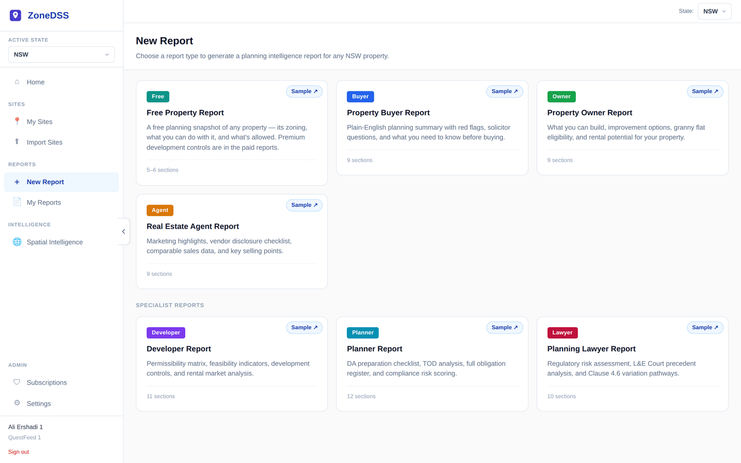Open Sample for Free Property Report
The height and width of the screenshot is (463, 741).
tap(304, 91)
